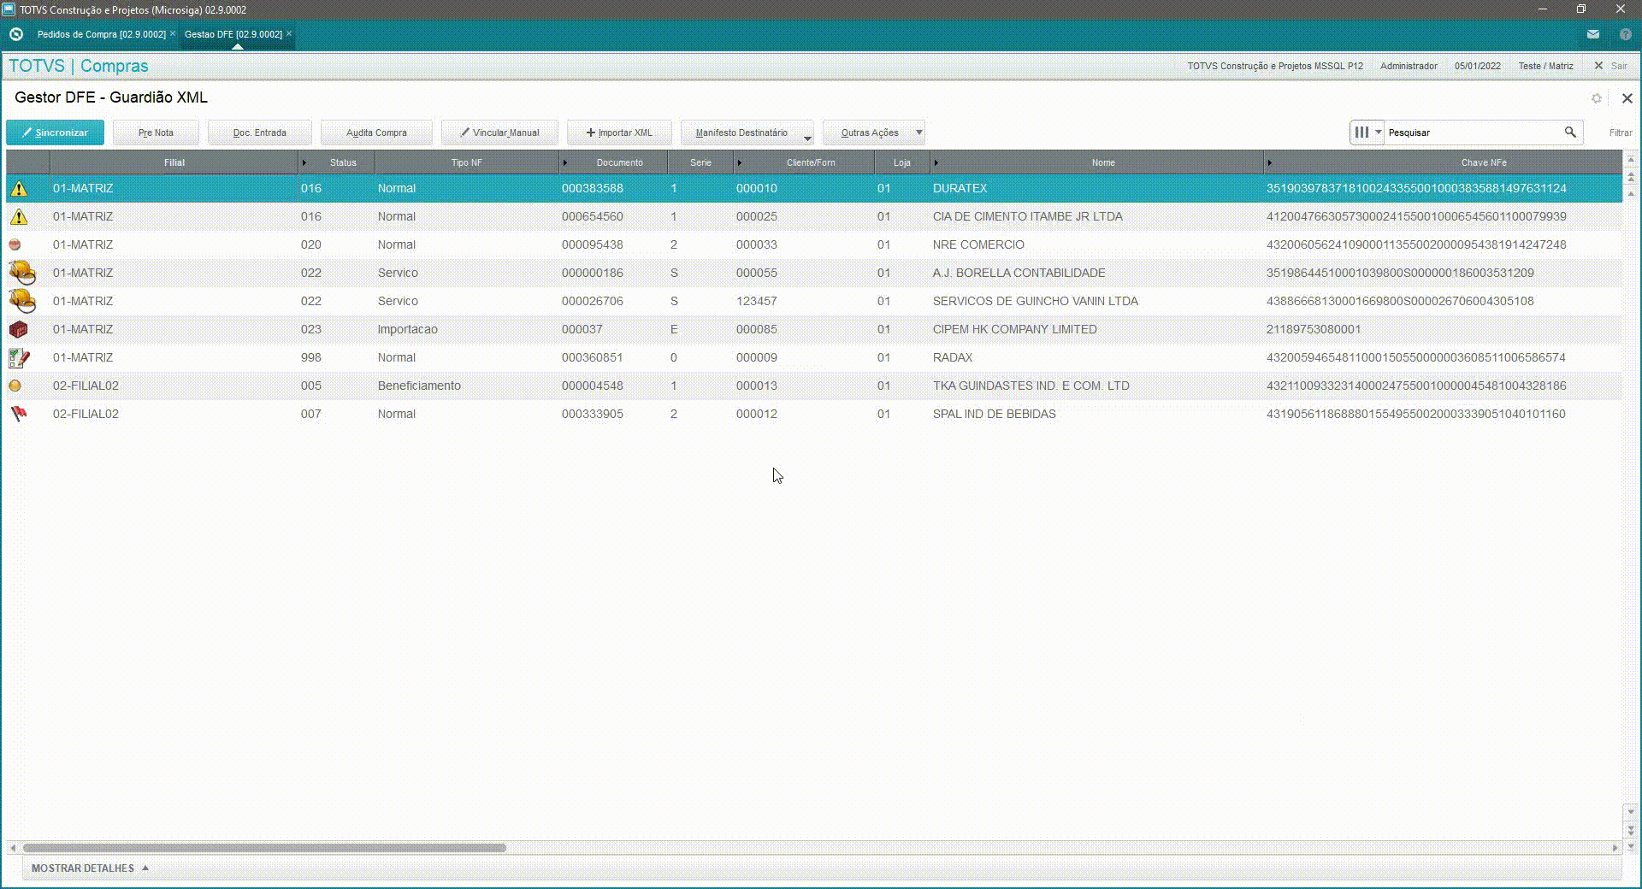Click the horizontal scrollbar thumb

(264, 848)
